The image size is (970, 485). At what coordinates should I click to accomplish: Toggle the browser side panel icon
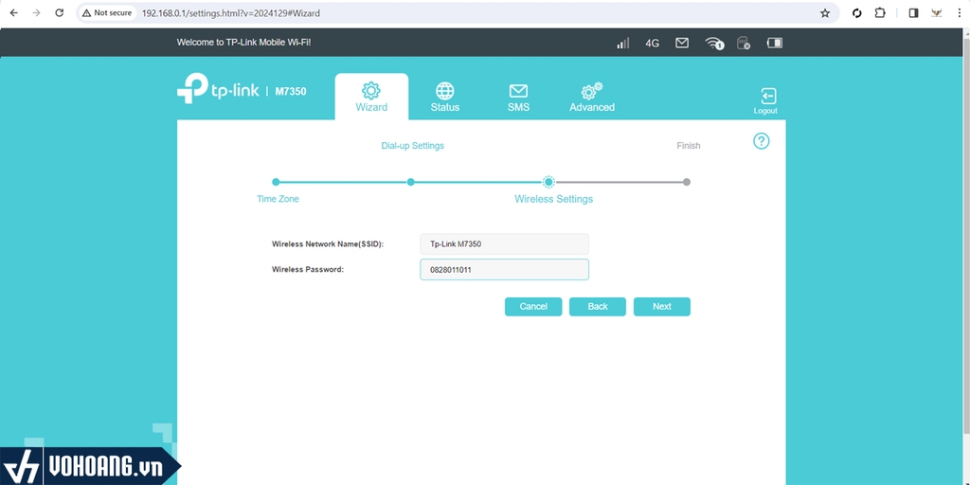coord(913,13)
